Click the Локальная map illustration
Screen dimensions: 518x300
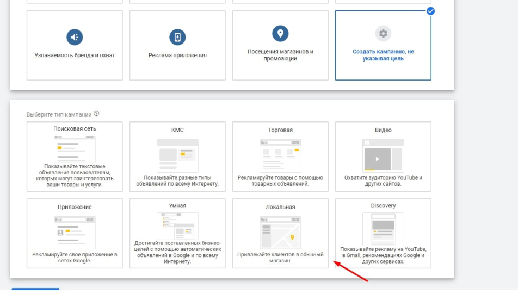click(x=280, y=232)
